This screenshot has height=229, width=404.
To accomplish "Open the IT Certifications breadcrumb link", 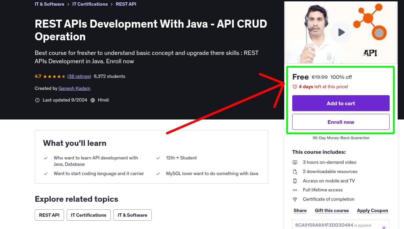I will [x=90, y=4].
